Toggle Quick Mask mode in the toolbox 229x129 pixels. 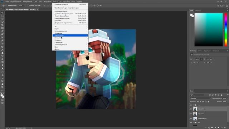click(x=3, y=100)
